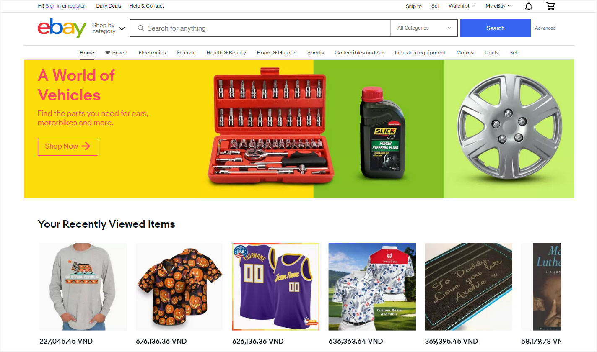Screen dimensions: 597x352
Task: Click the eBay logo
Action: click(62, 28)
